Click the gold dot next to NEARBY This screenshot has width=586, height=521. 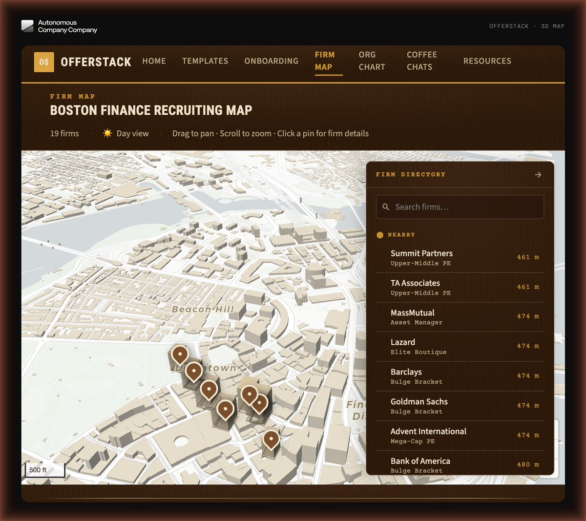click(x=380, y=235)
